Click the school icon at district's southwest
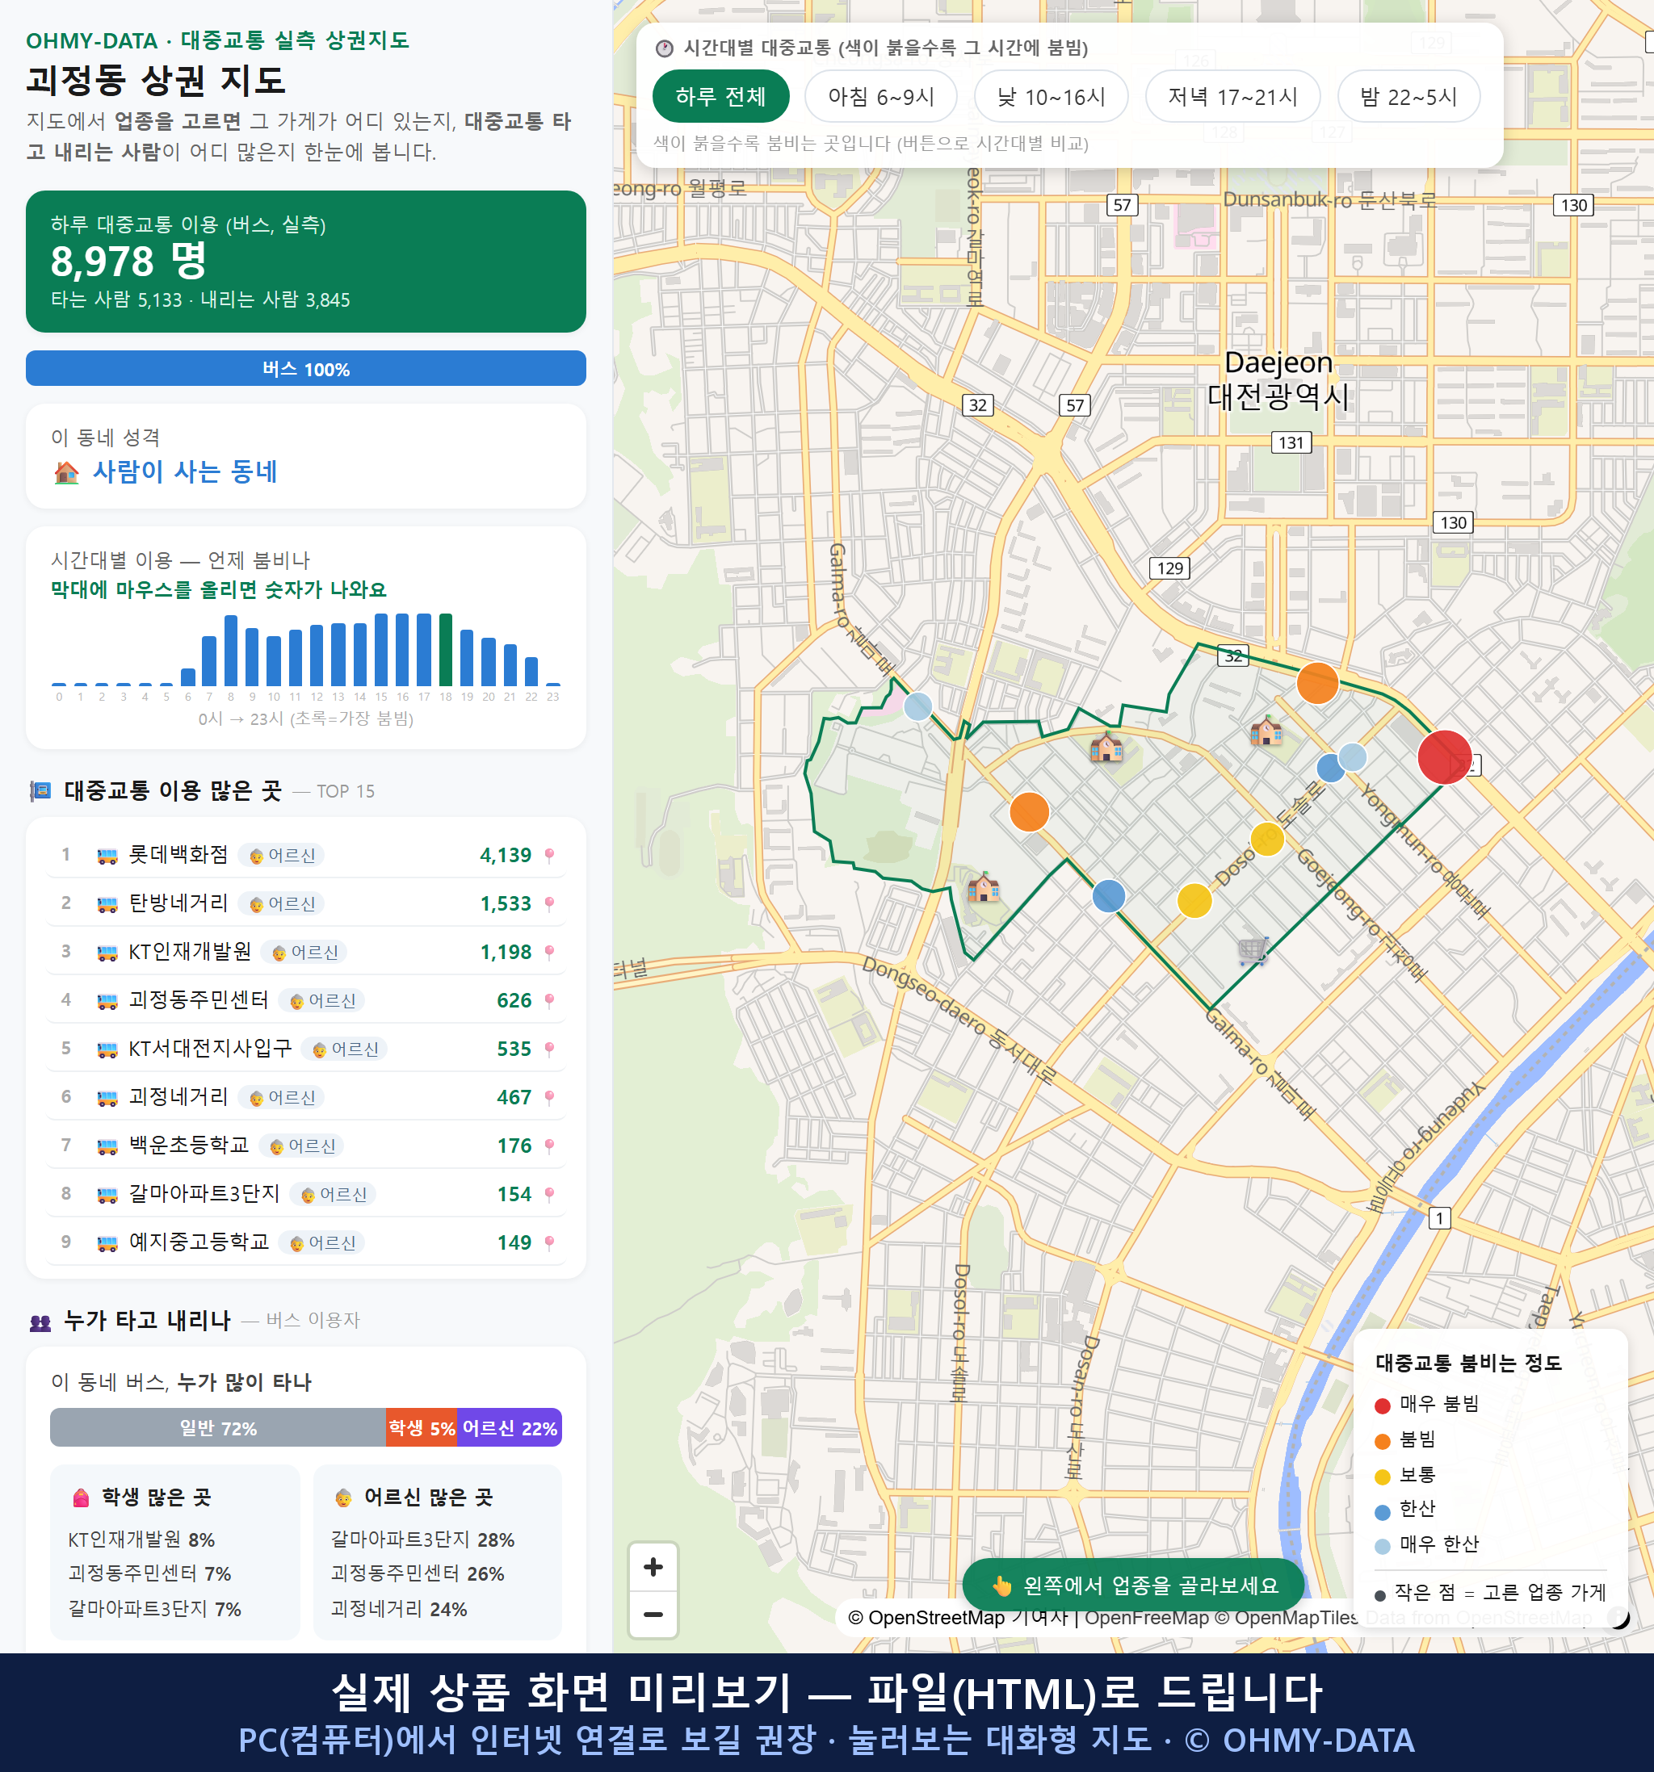This screenshot has height=1772, width=1654. click(984, 887)
